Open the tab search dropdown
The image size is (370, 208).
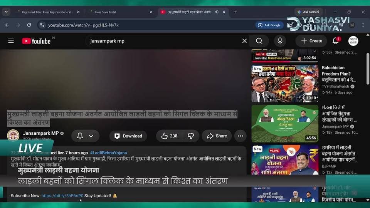click(x=6, y=12)
